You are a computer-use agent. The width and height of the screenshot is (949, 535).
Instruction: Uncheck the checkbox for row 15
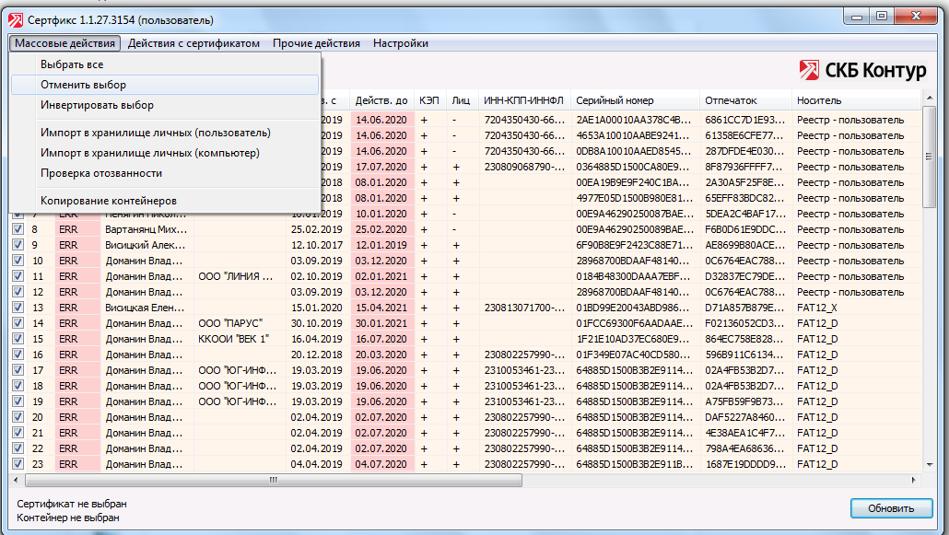18,339
